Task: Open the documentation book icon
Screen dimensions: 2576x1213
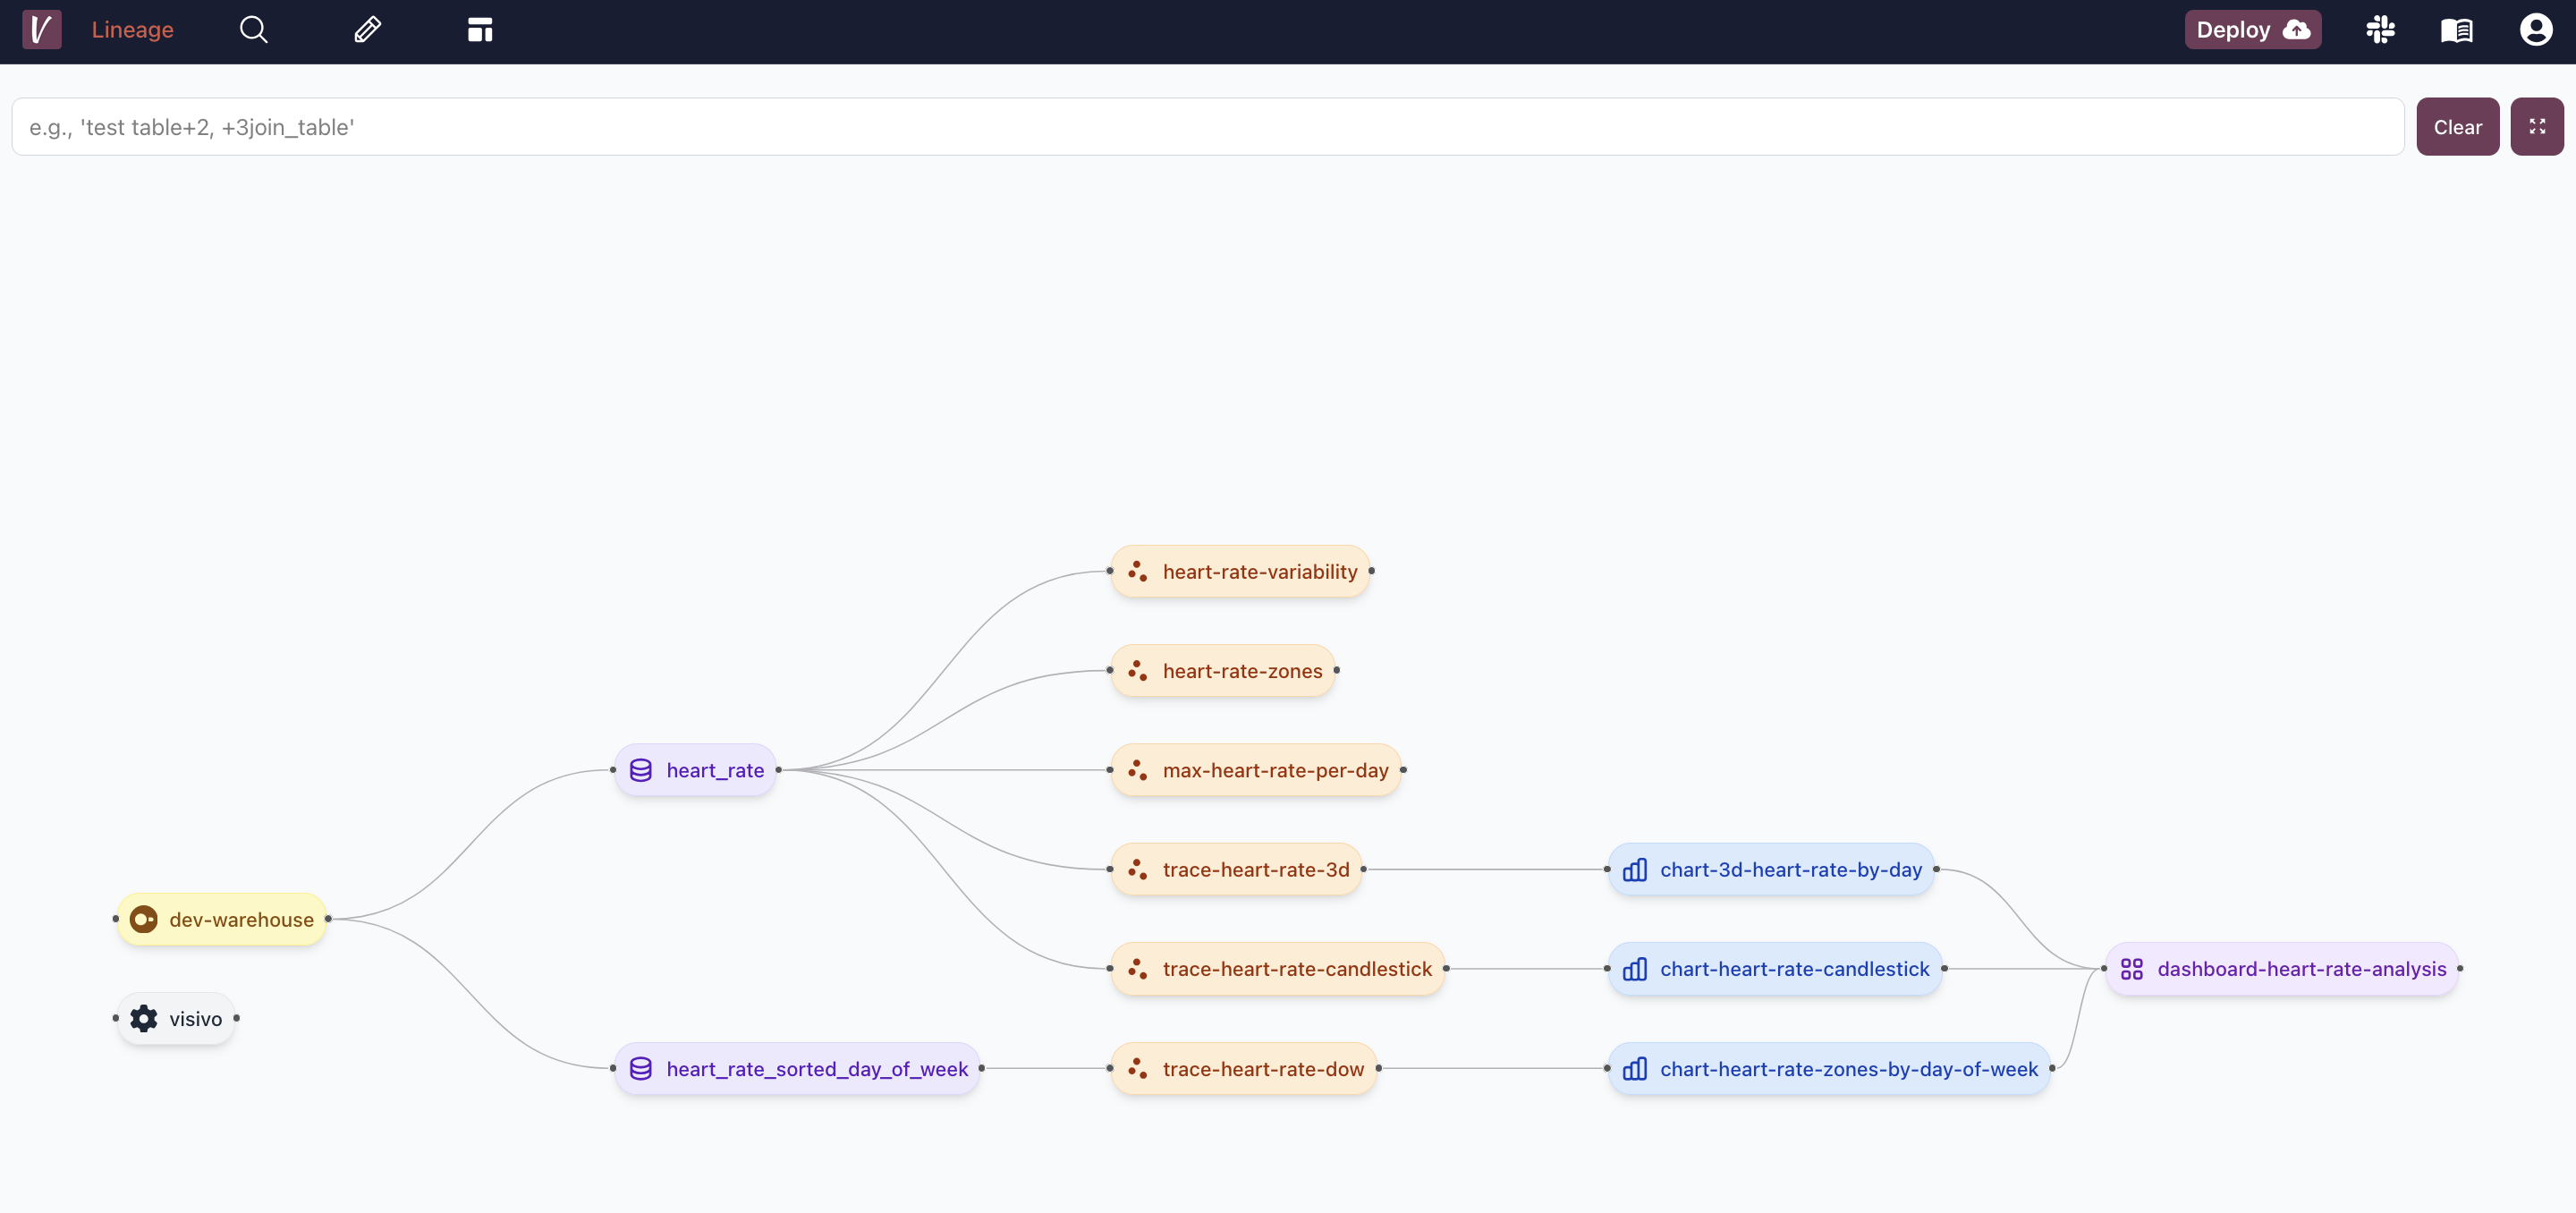Action: pos(2456,30)
